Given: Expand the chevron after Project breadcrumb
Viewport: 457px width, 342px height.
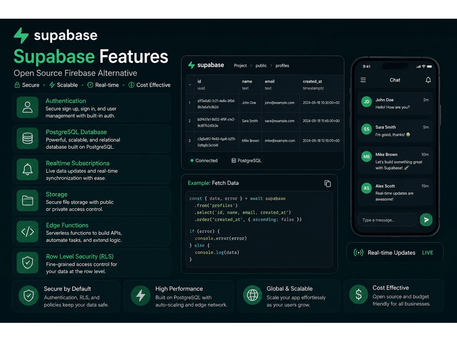Looking at the screenshot, I should (251, 66).
